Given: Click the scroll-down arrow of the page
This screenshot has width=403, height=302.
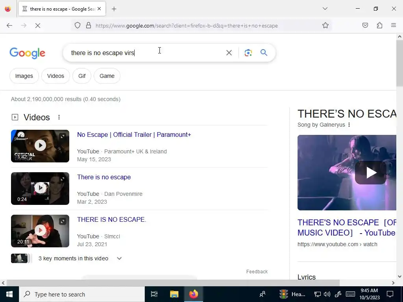Looking at the screenshot, I should (399, 276).
